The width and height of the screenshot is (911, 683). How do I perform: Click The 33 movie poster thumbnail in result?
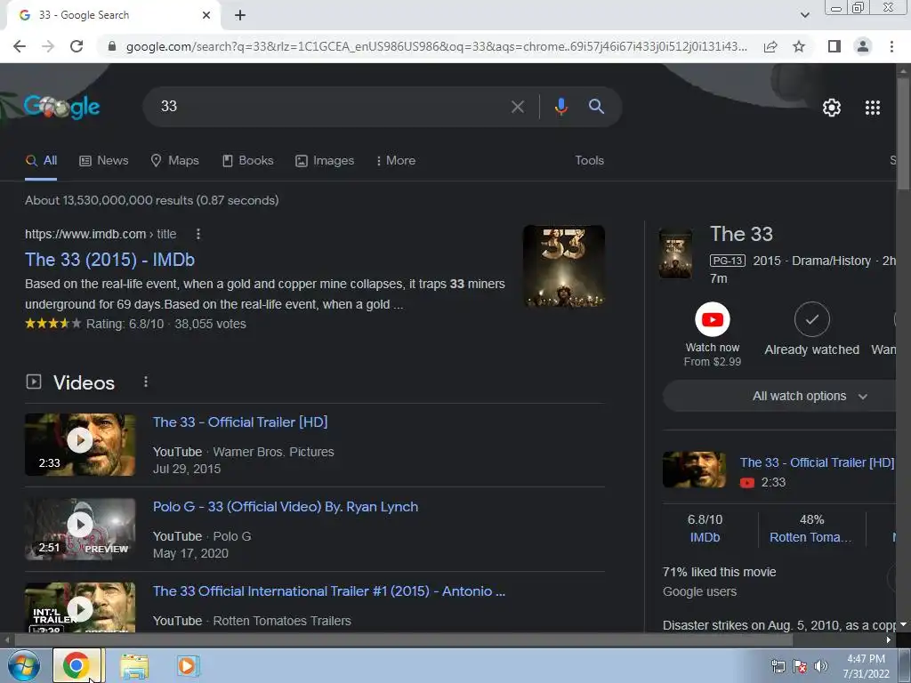pos(563,266)
